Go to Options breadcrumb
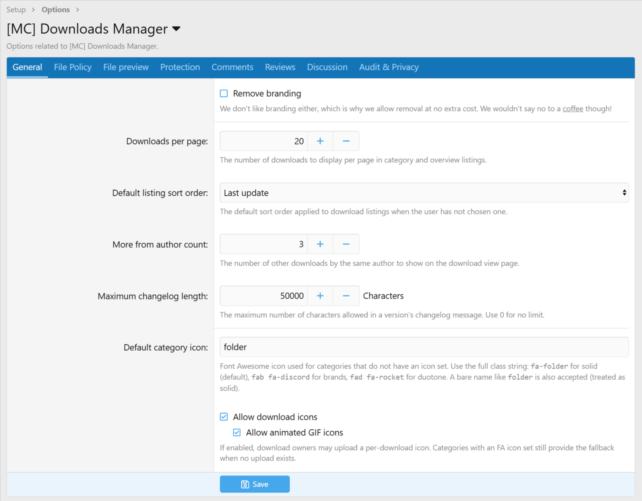Viewport: 642px width, 501px height. [x=56, y=10]
